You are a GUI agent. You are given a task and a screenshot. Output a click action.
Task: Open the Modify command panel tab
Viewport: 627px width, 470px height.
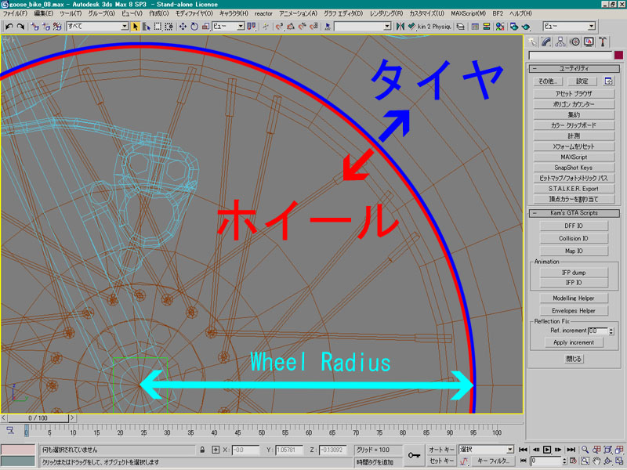pos(546,42)
